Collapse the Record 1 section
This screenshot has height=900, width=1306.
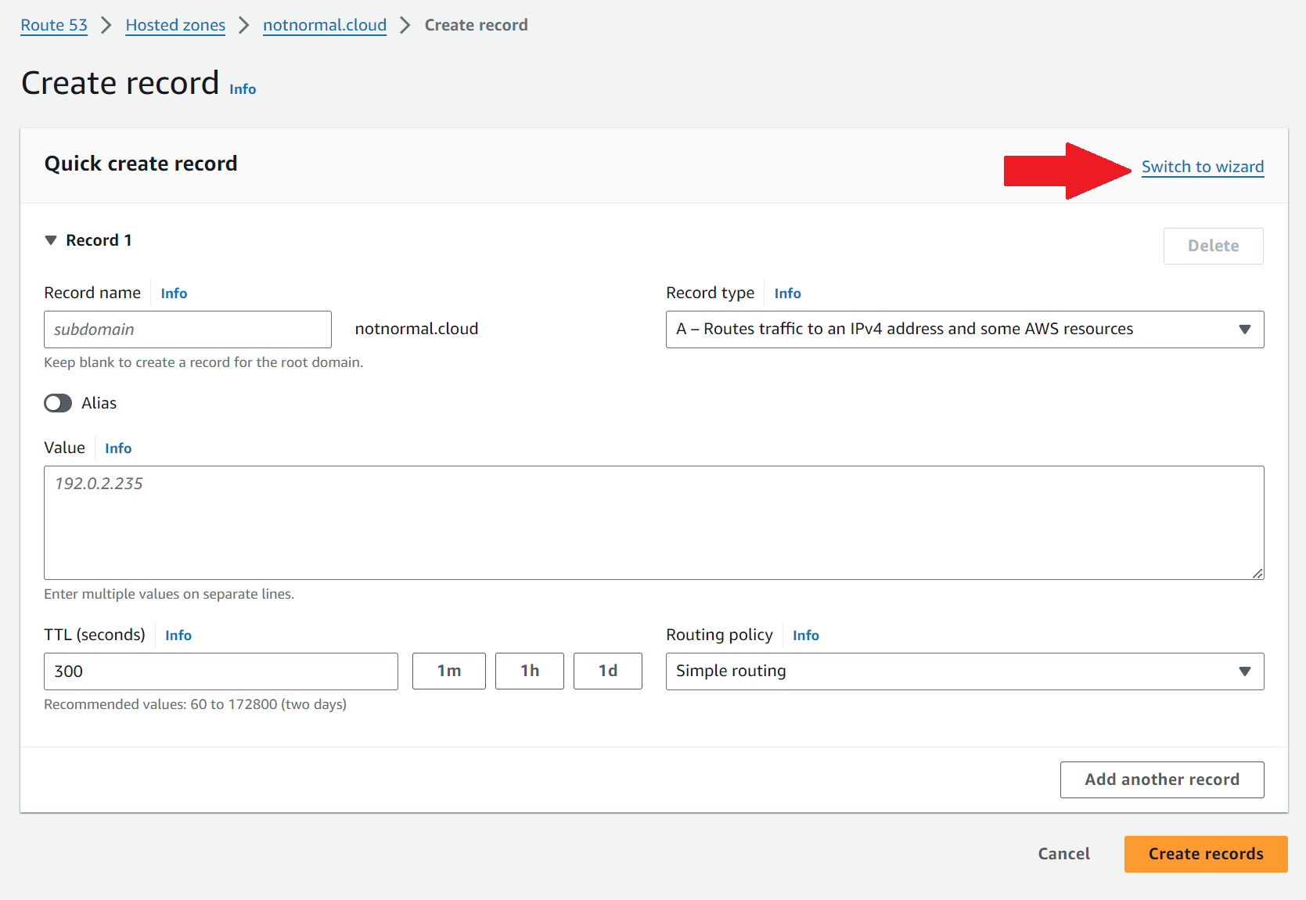[50, 240]
